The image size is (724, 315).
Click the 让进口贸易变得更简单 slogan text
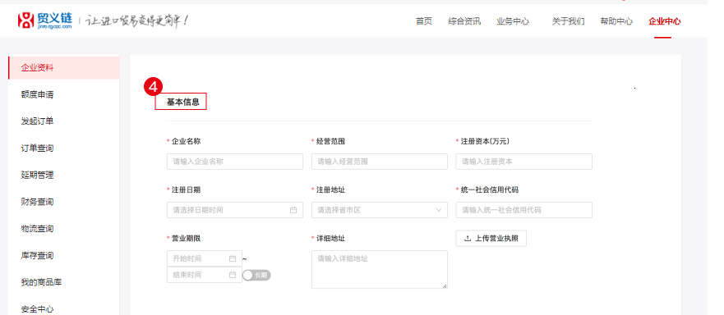137,21
